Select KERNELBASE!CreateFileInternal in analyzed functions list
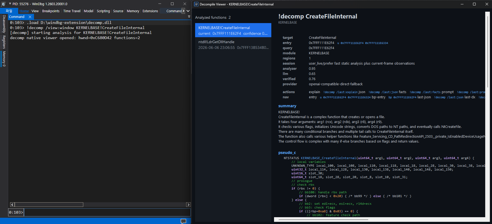The height and width of the screenshot is (224, 492). click(x=233, y=30)
